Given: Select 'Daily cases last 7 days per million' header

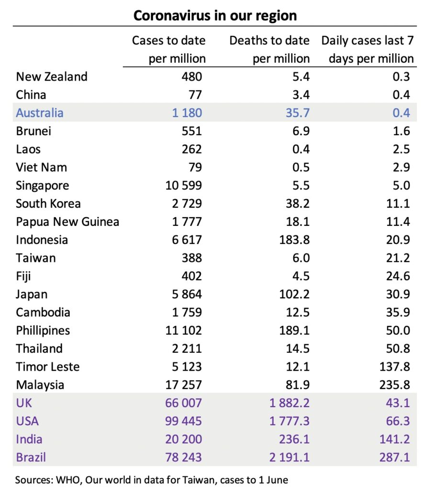Looking at the screenshot, I should click(x=368, y=49).
